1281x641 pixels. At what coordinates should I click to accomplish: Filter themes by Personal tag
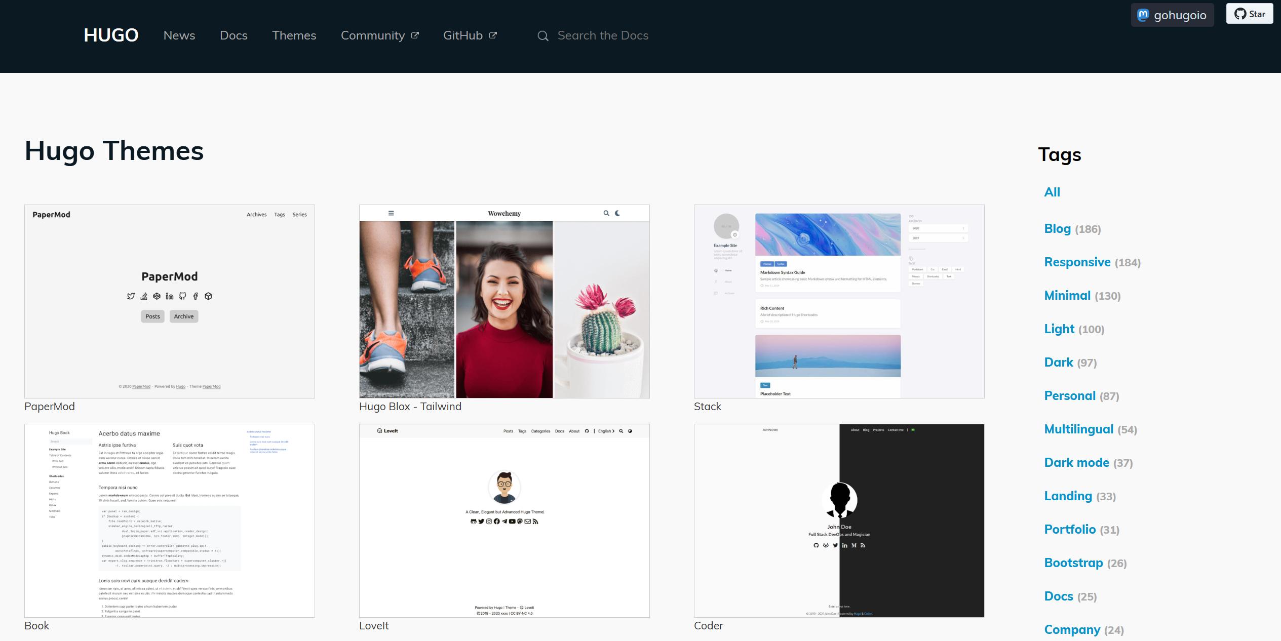point(1081,396)
